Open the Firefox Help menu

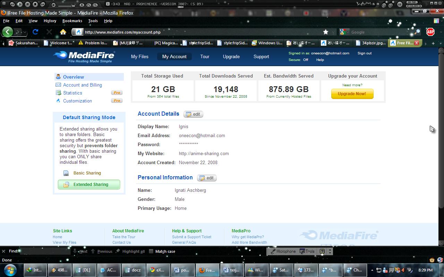108,21
